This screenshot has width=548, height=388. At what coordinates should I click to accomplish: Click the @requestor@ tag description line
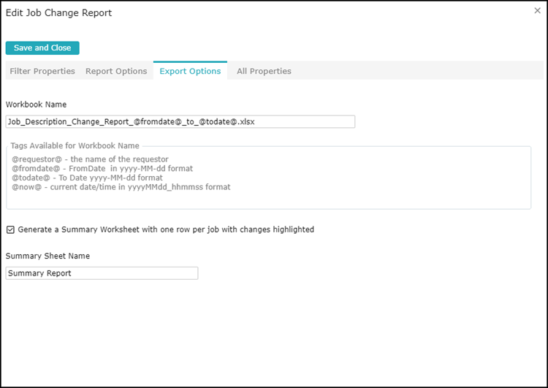click(x=90, y=159)
